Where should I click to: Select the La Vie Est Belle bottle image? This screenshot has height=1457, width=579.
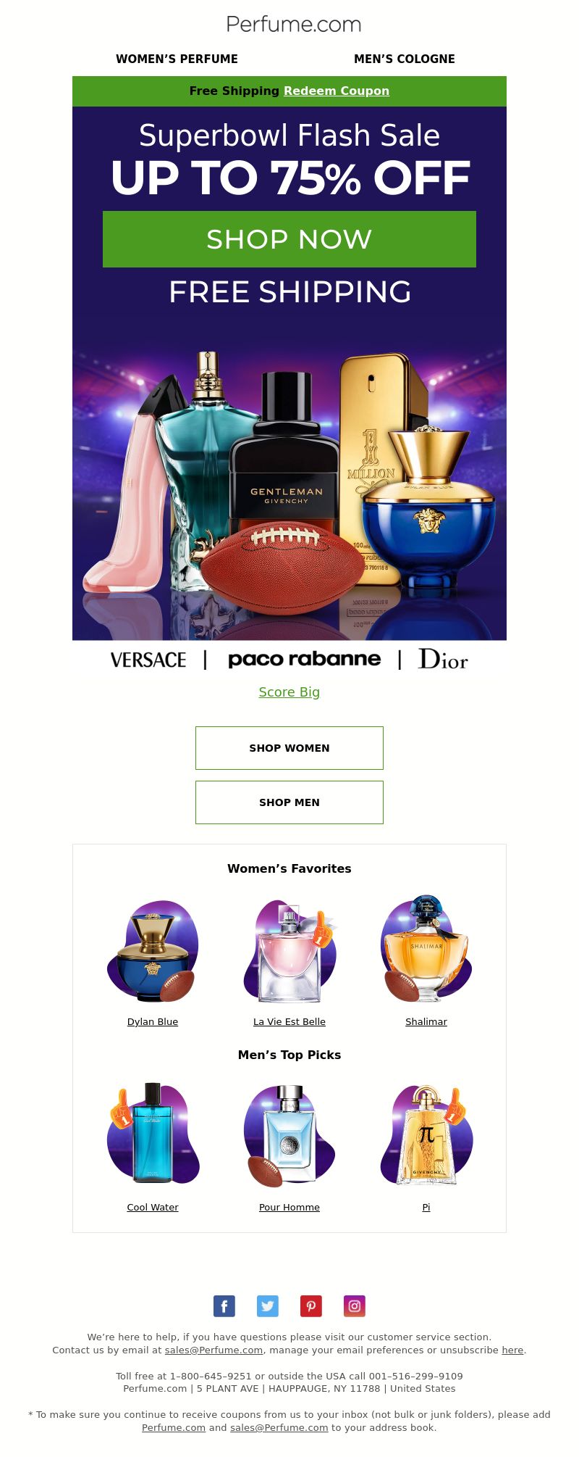289,950
